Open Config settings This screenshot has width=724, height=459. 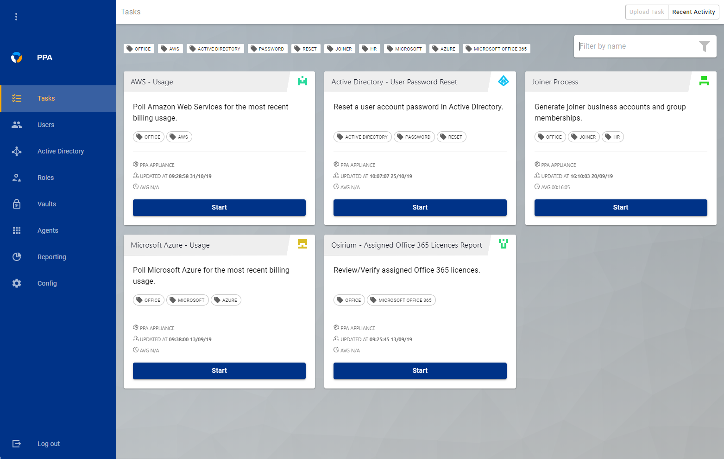(x=58, y=283)
